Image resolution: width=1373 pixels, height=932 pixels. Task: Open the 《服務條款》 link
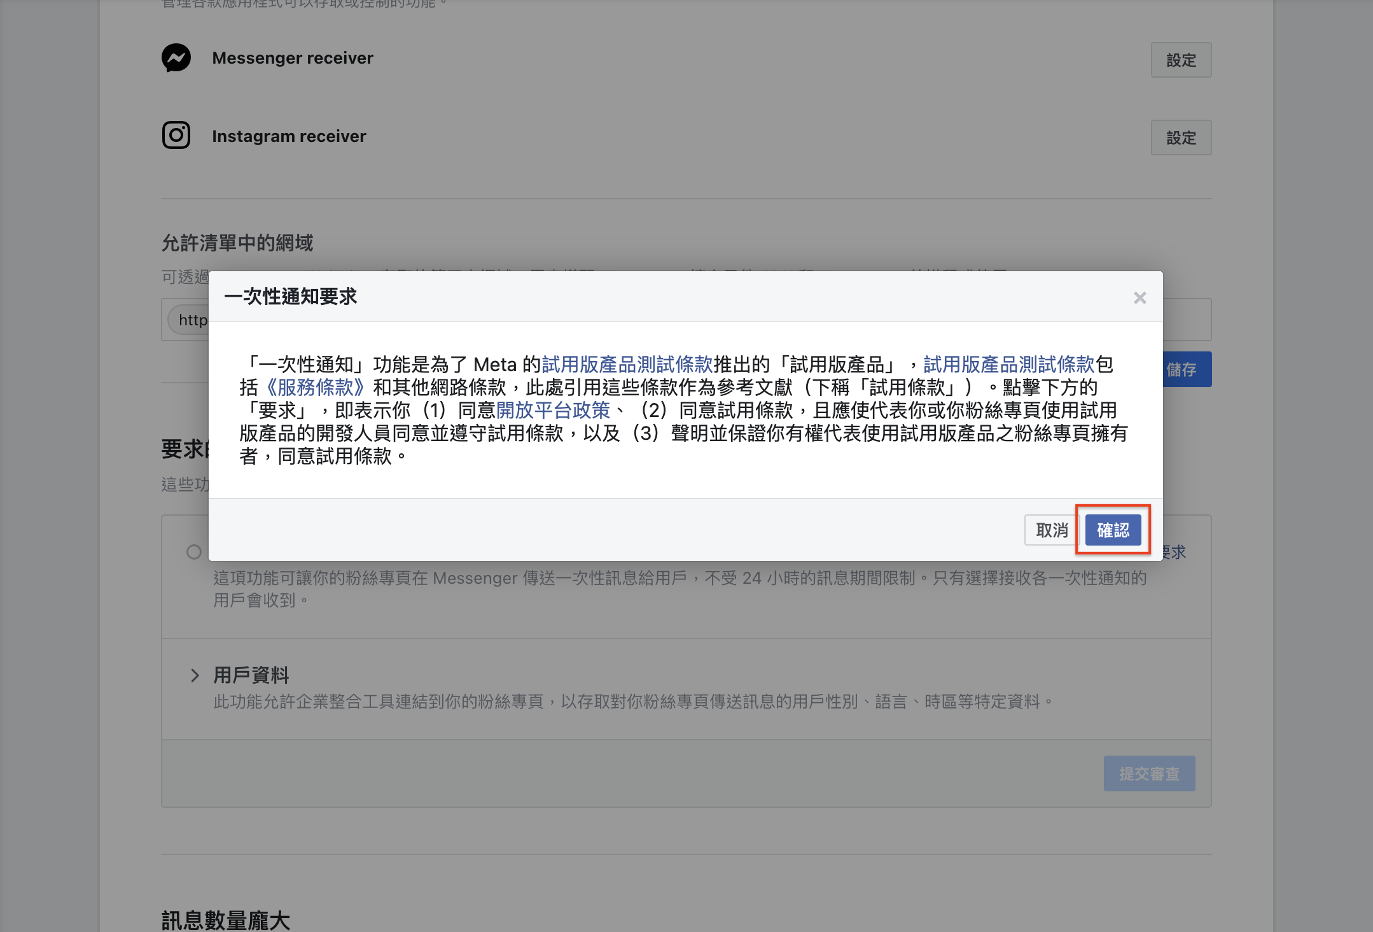coord(316,387)
